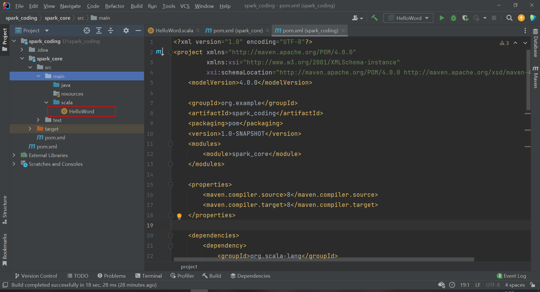Open Project panel gear options

(126, 31)
